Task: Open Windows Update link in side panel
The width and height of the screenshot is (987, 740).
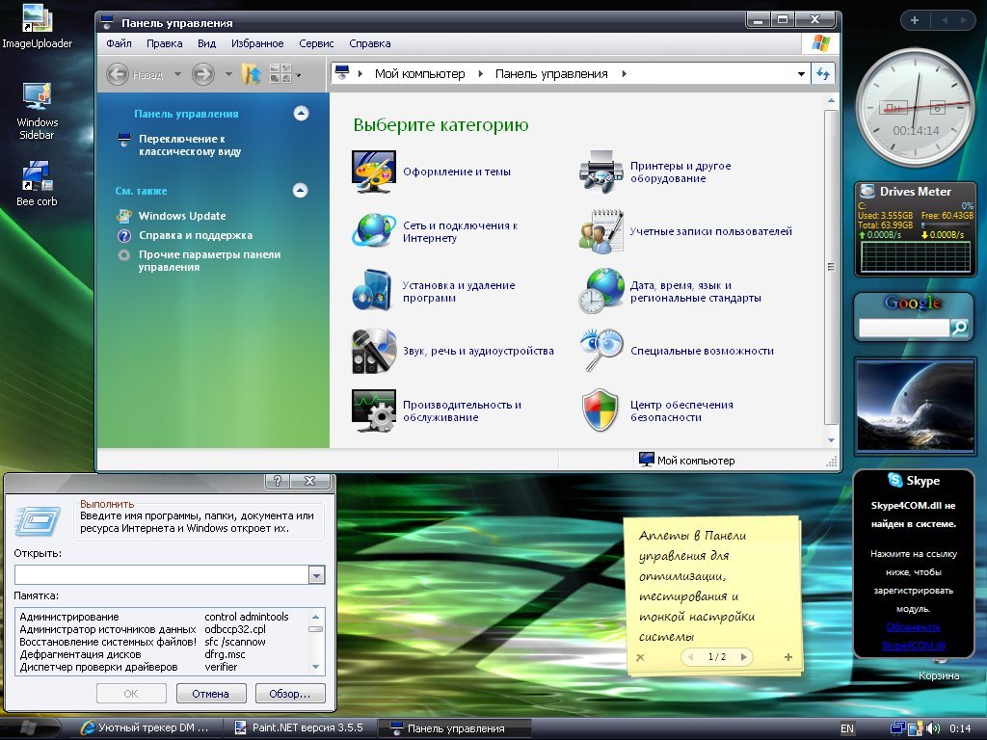Action: pos(182,216)
